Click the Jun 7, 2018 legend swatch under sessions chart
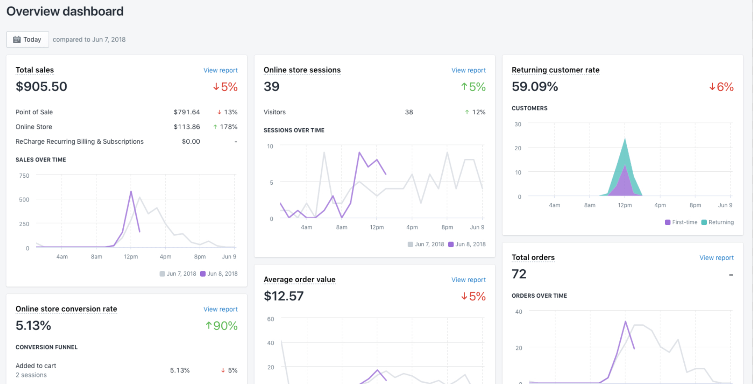The width and height of the screenshot is (753, 384). (x=410, y=245)
